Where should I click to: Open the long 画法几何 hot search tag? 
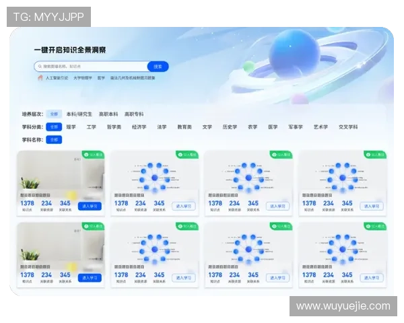[133, 78]
